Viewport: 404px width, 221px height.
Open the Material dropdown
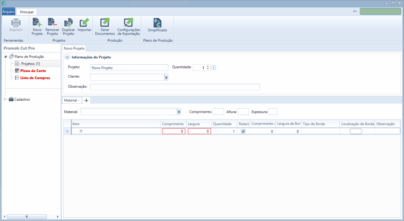tap(179, 112)
